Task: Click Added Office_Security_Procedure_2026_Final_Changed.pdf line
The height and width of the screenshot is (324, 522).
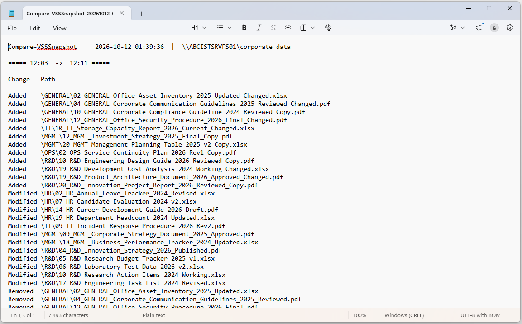Action: (148, 120)
